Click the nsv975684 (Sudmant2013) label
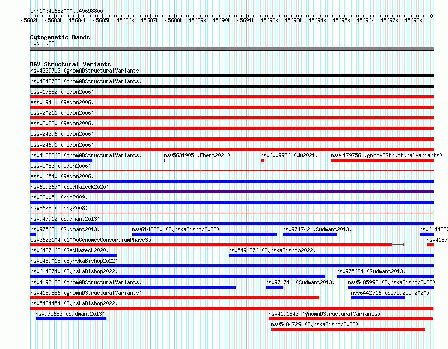The width and height of the screenshot is (448, 349). point(371,271)
